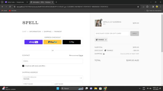Pay with Shop Pay
163x91 pixels.
(x=33, y=42)
